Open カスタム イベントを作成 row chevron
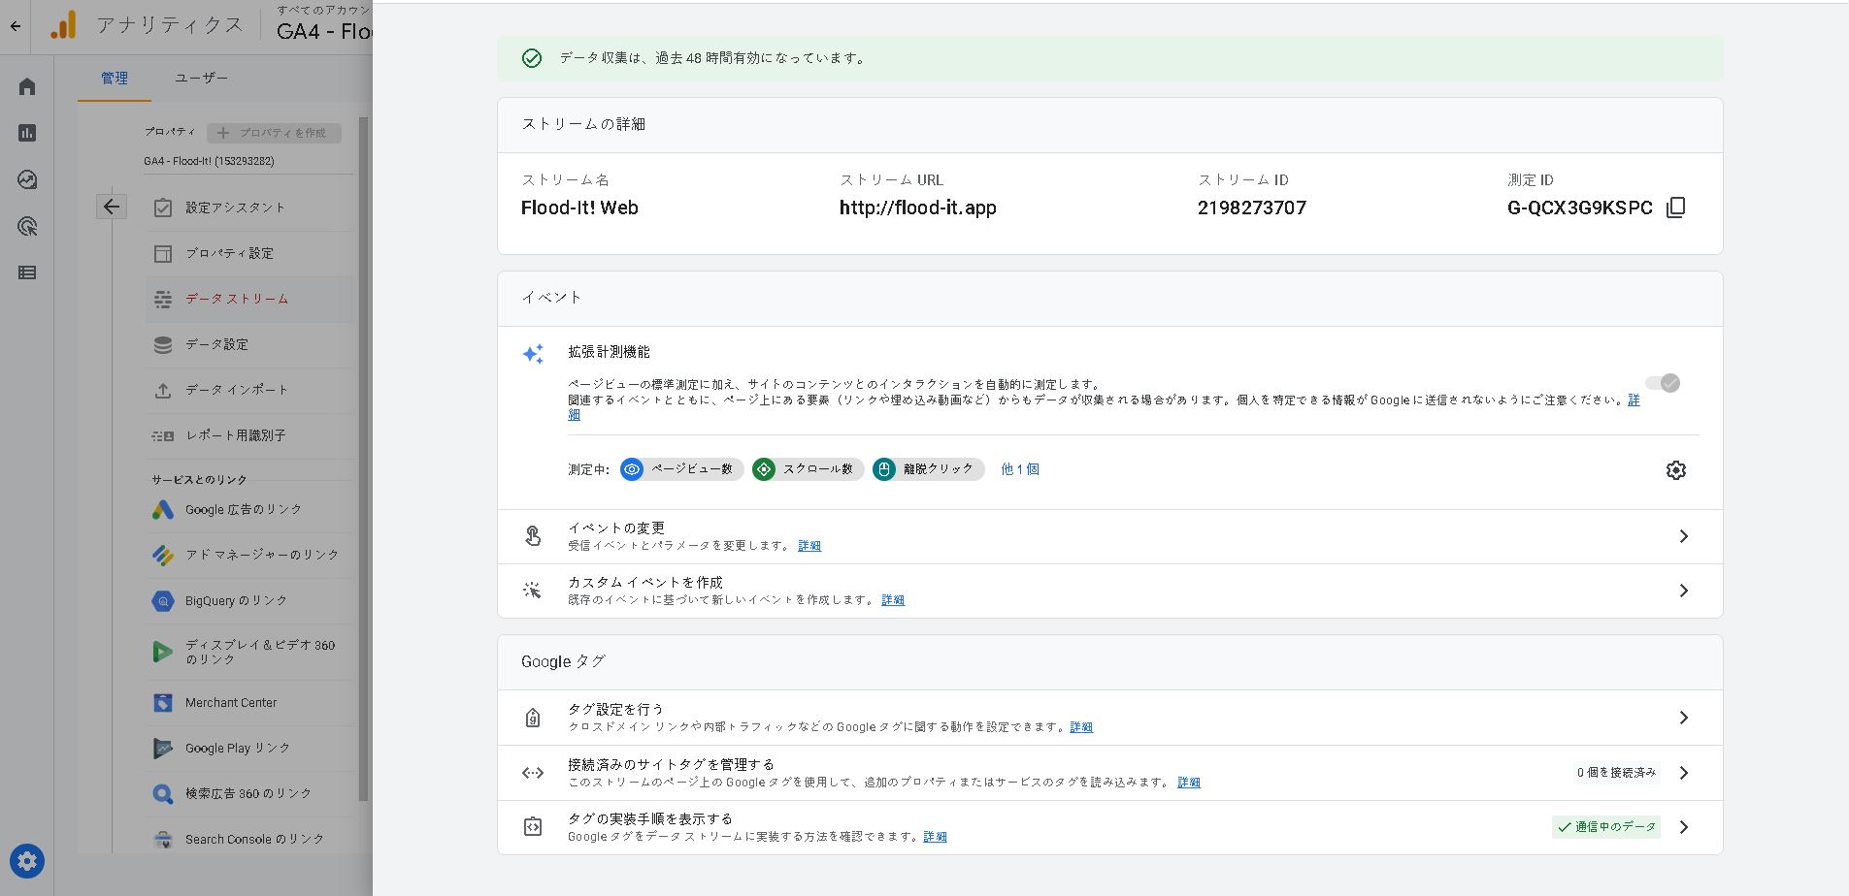This screenshot has width=1849, height=896. click(1684, 591)
